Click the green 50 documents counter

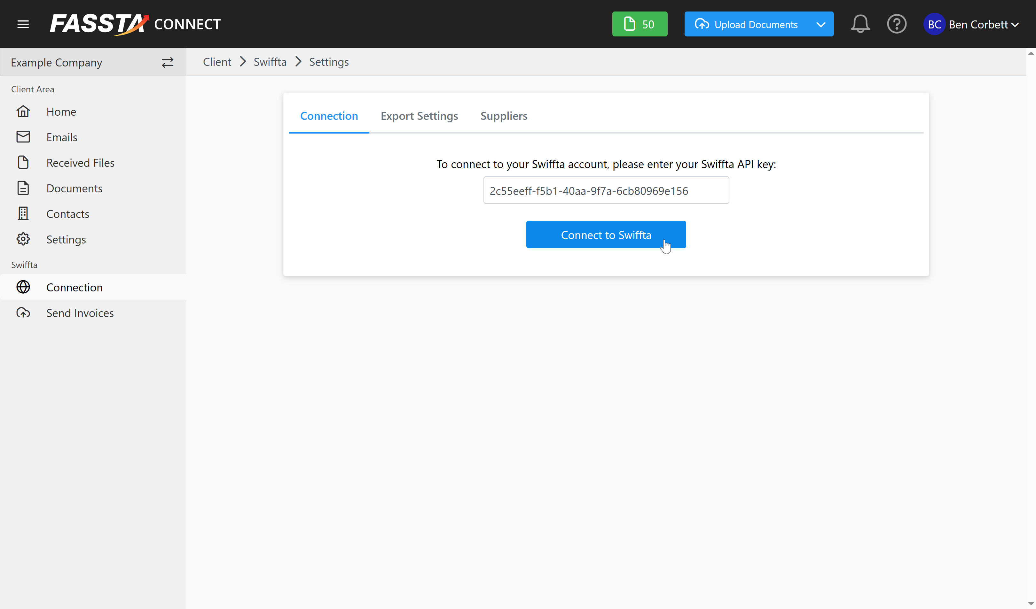click(x=639, y=24)
